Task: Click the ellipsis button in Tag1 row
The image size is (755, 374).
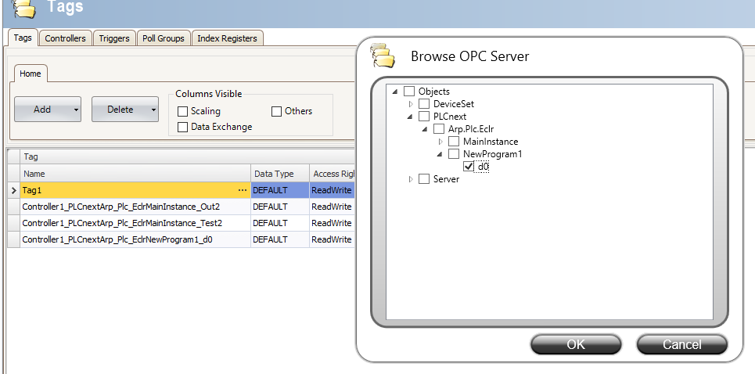Action: coord(242,190)
